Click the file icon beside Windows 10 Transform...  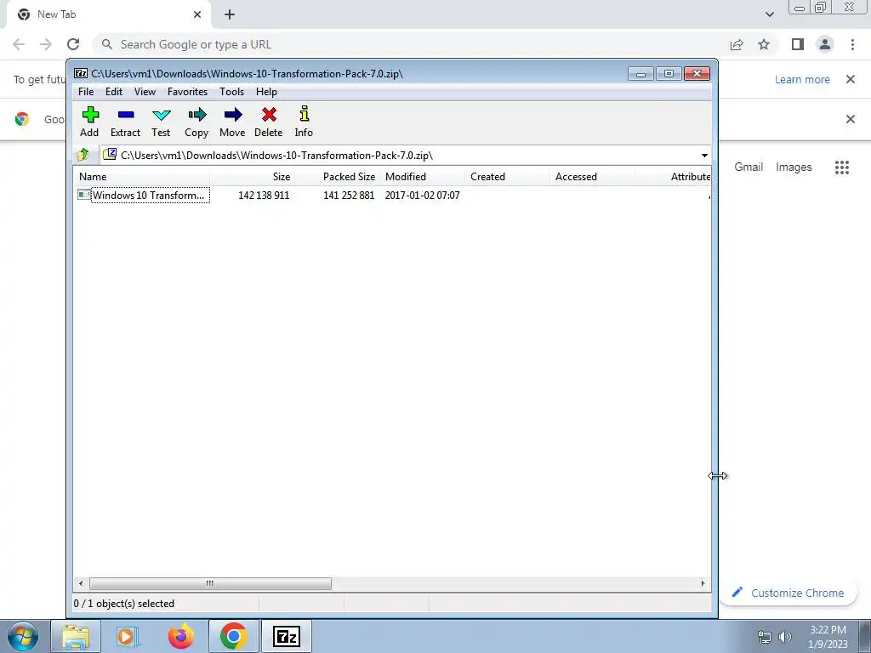pyautogui.click(x=84, y=195)
